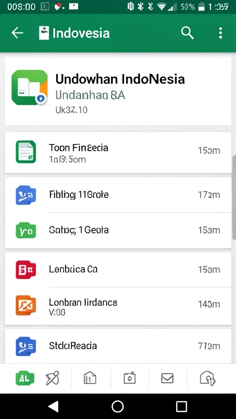The image size is (236, 419).
Task: Open the Topn Finaecia list item
Action: point(118,152)
